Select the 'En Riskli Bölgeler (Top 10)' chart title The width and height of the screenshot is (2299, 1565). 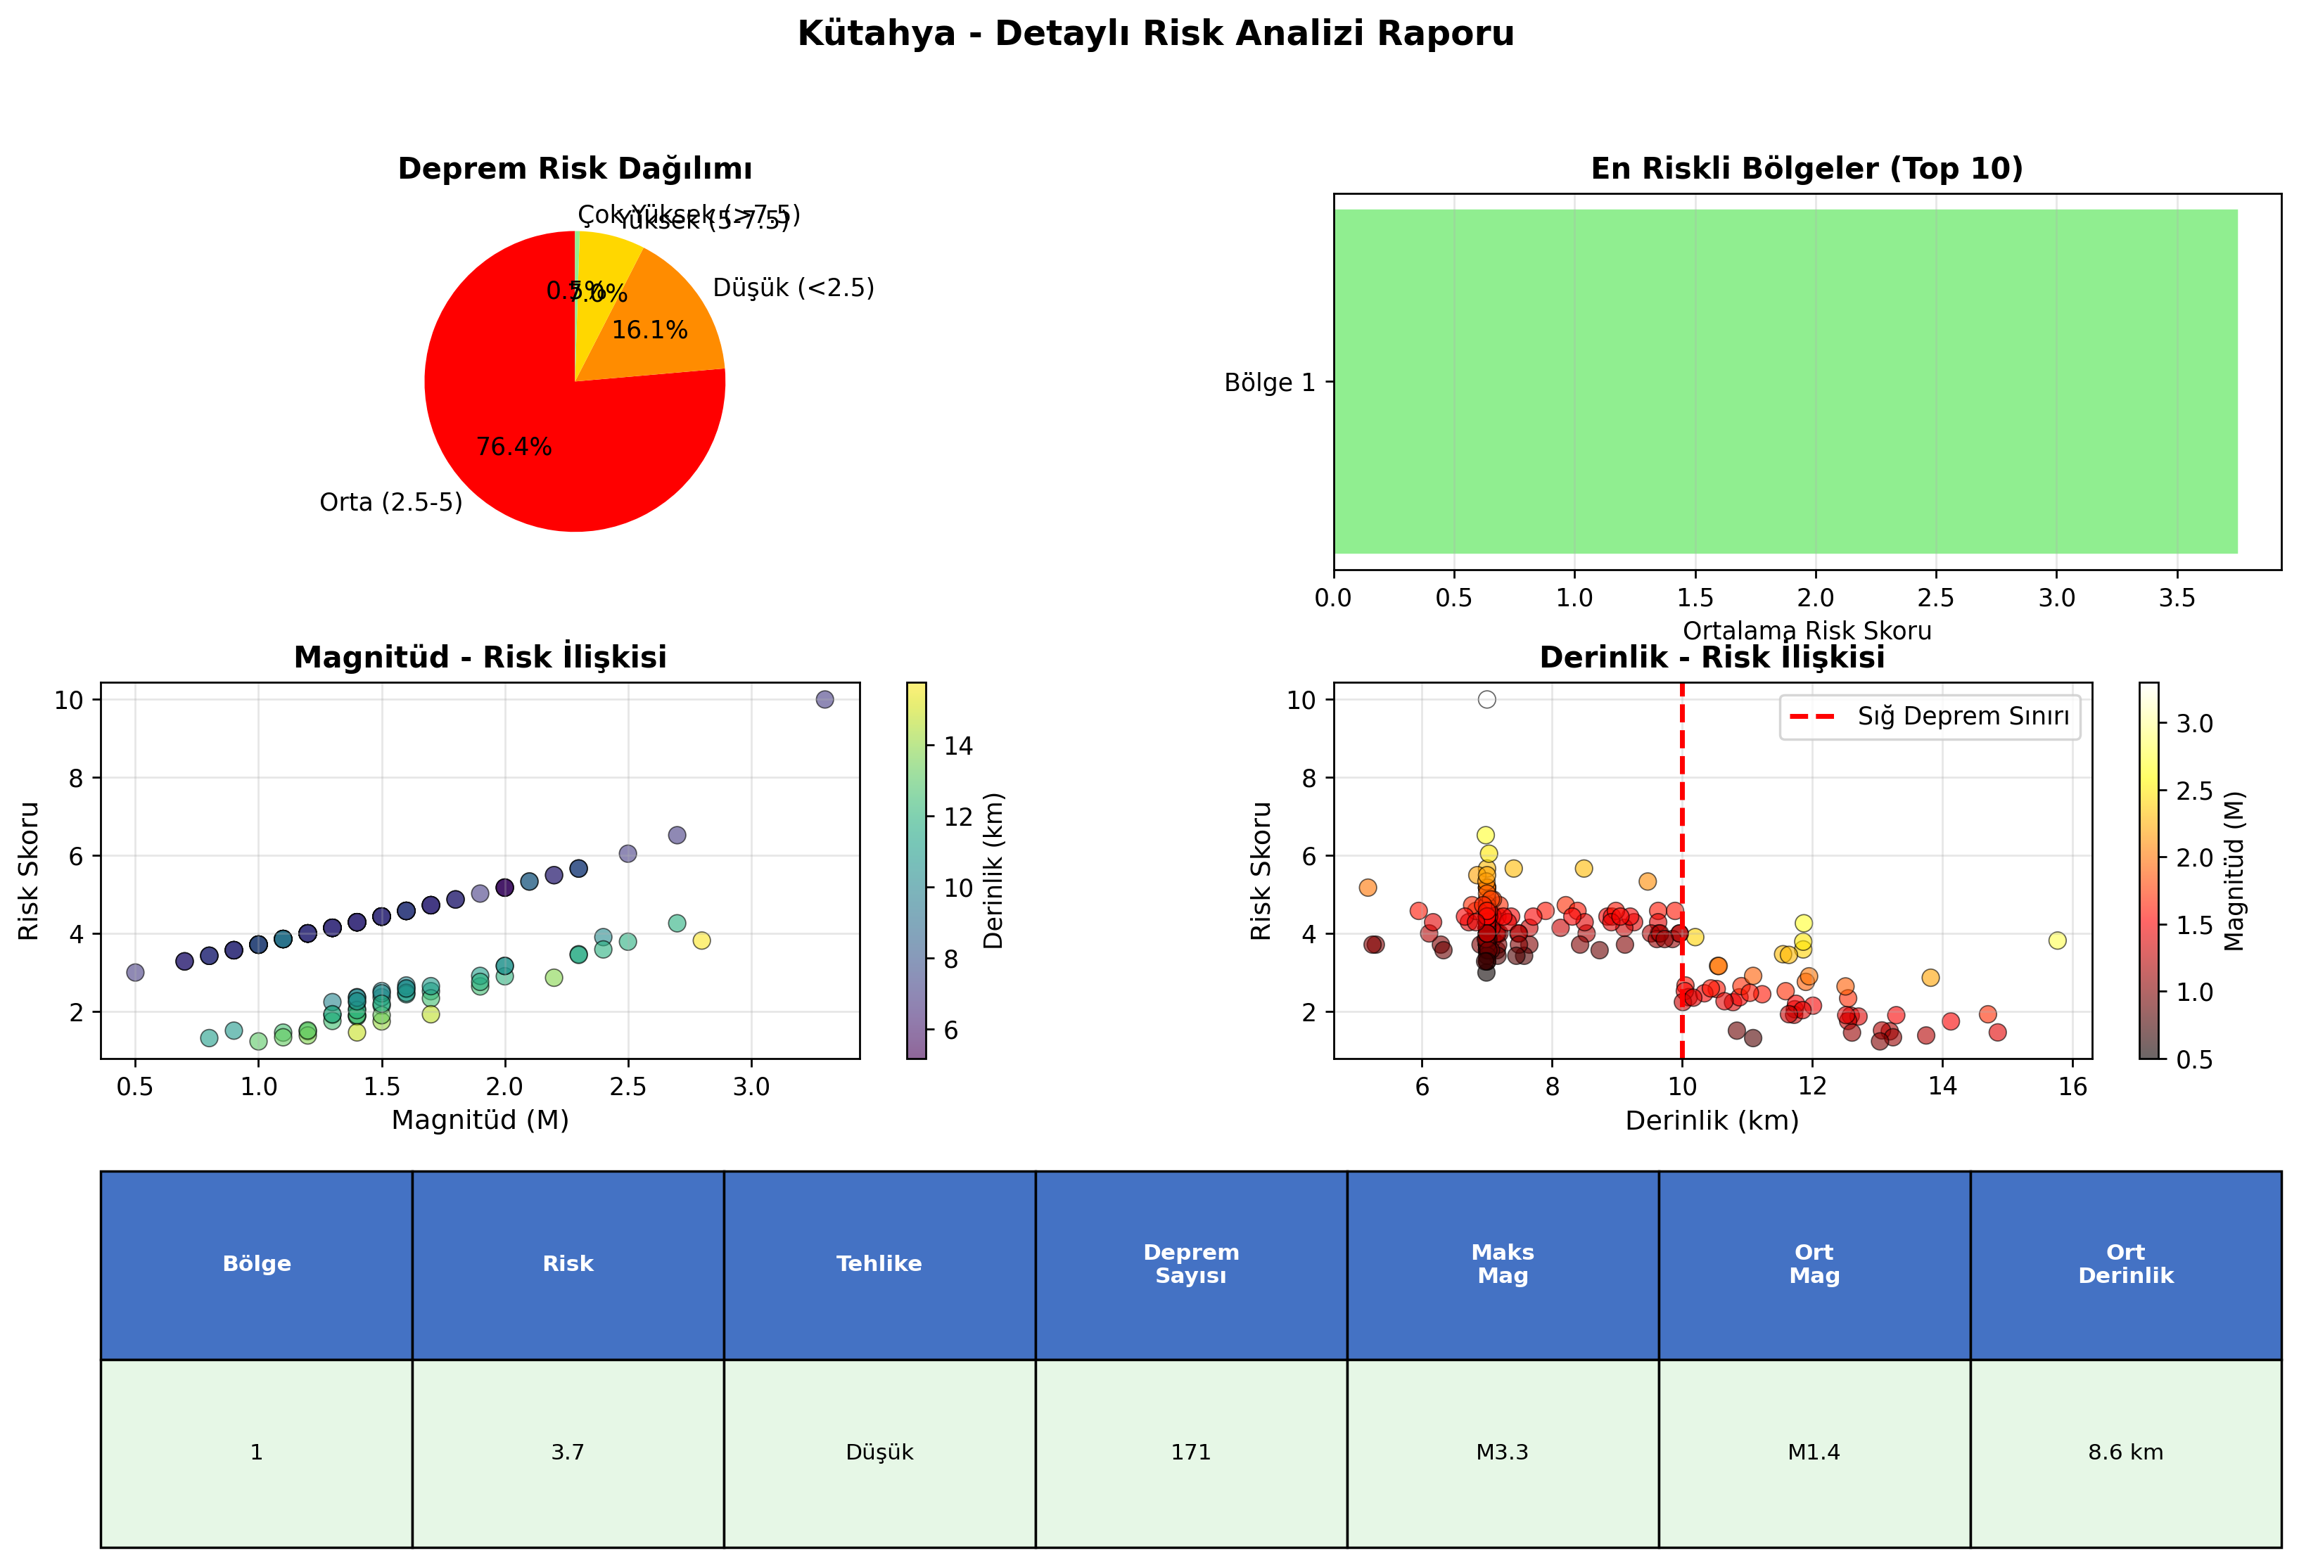coord(1807,168)
